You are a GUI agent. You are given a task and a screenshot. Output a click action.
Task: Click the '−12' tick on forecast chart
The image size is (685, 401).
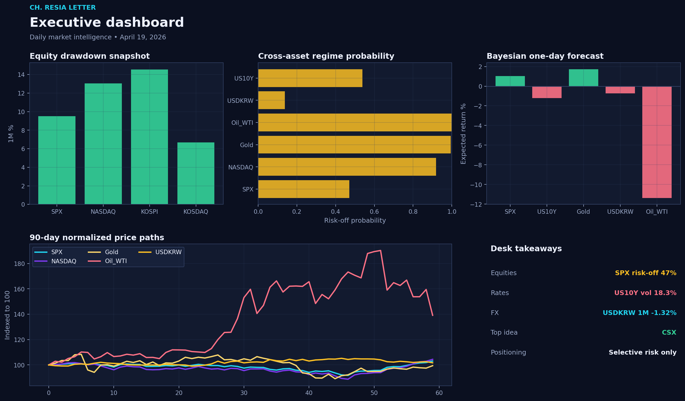(x=476, y=204)
